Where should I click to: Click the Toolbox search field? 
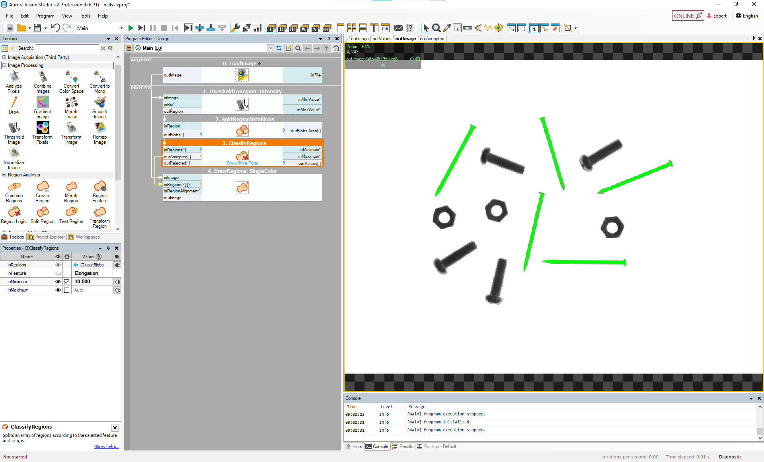tap(67, 48)
